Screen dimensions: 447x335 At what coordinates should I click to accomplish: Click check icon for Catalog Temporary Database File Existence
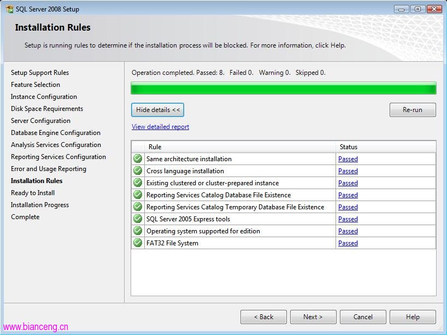tap(138, 207)
